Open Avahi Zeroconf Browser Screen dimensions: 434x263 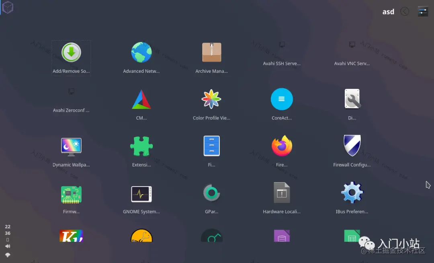pos(71,101)
